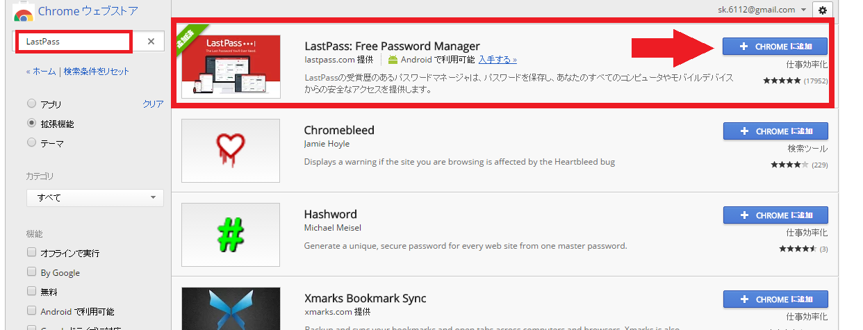Open the Chromebleed title
Viewport: 863px width, 330px height.
[339, 130]
